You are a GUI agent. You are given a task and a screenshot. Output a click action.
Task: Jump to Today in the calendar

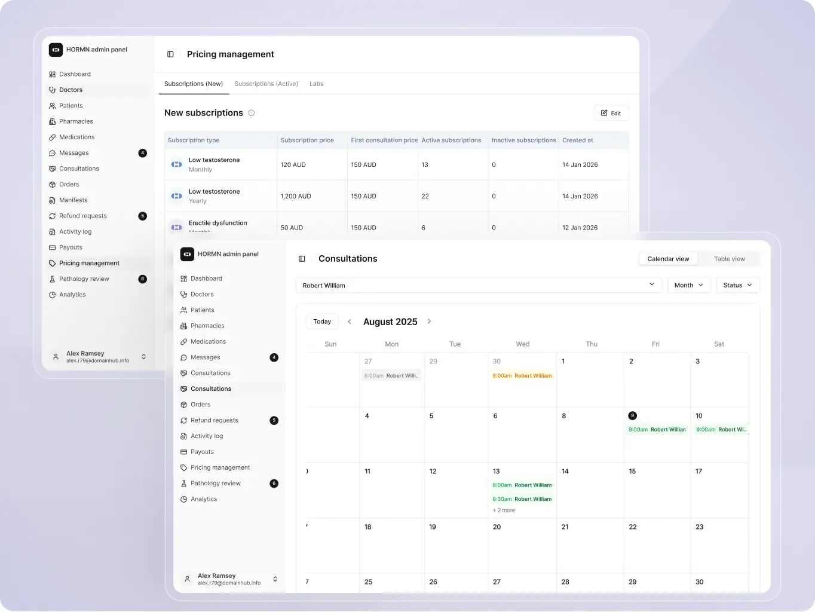322,322
